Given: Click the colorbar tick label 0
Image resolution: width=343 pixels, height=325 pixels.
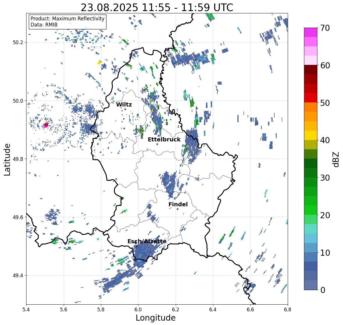Looking at the screenshot, I should pyautogui.click(x=323, y=290).
